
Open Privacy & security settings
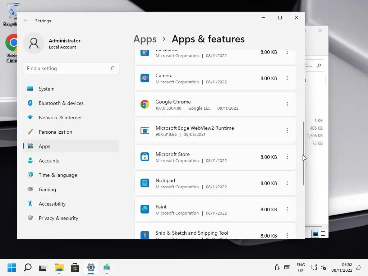(x=71, y=218)
